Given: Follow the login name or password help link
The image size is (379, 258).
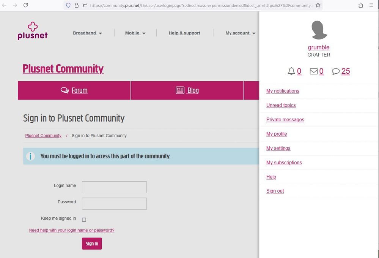Looking at the screenshot, I should [72, 230].
